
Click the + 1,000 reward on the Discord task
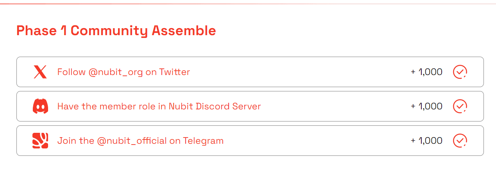pos(426,106)
